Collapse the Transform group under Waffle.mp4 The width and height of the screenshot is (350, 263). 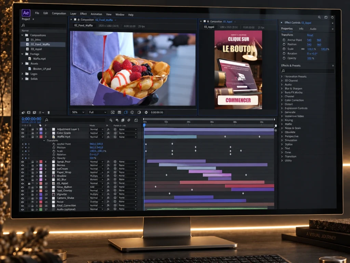[x=44, y=140]
